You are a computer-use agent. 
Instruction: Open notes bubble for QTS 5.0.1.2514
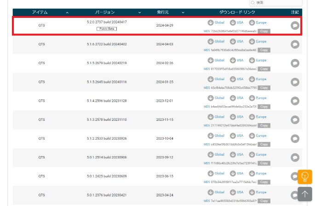coord(295,157)
